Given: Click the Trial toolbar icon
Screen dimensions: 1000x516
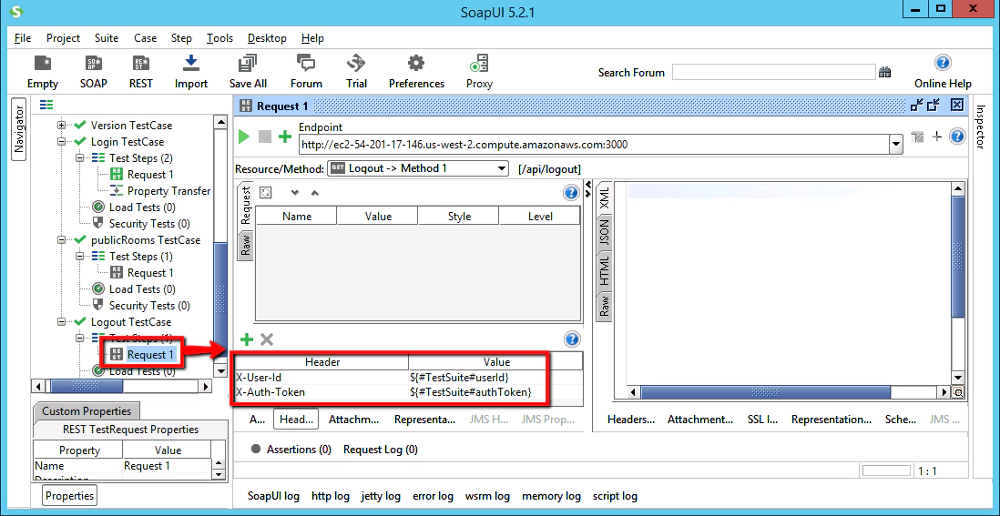Looking at the screenshot, I should (x=356, y=71).
